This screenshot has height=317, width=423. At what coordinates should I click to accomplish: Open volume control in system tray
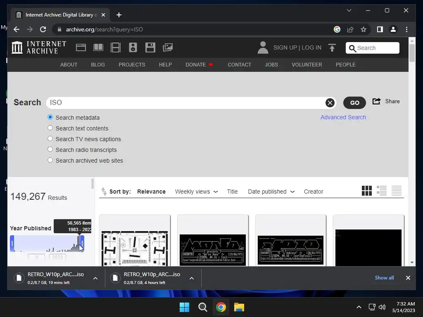382,307
